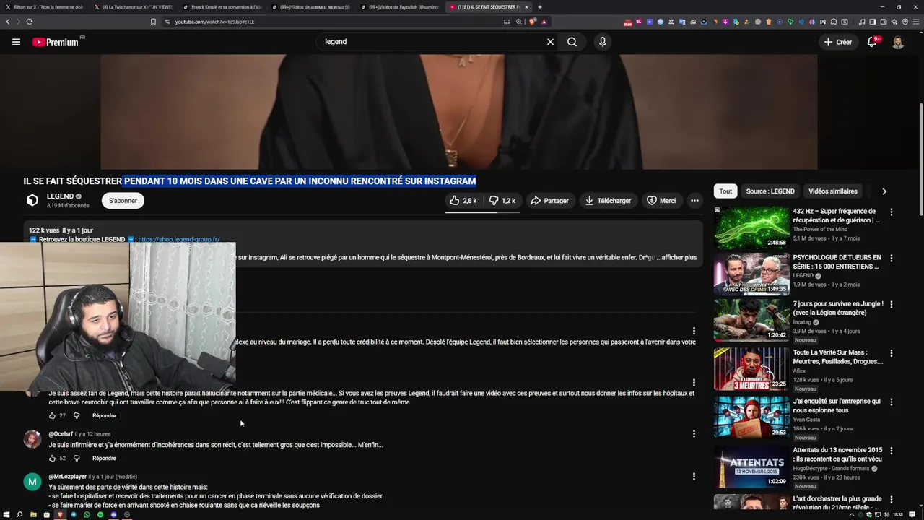This screenshot has width=924, height=520.
Task: Clear the search field with the X
Action: (x=550, y=42)
